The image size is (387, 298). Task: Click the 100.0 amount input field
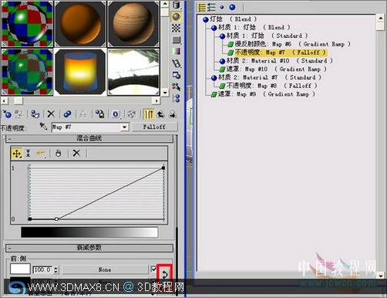(x=43, y=270)
